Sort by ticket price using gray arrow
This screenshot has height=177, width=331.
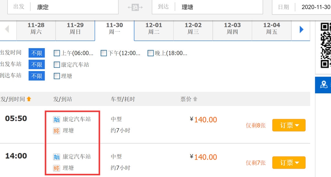point(195,99)
